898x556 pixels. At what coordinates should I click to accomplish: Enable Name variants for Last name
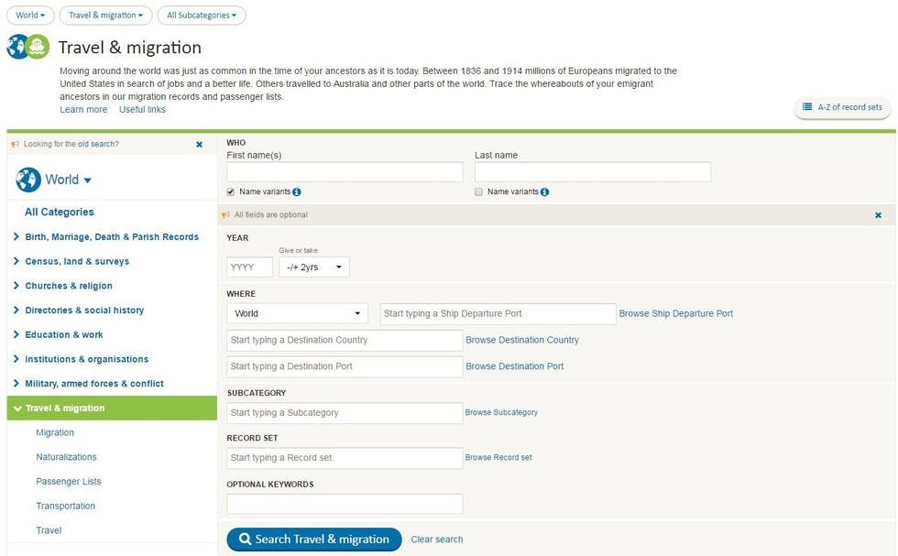click(x=478, y=191)
